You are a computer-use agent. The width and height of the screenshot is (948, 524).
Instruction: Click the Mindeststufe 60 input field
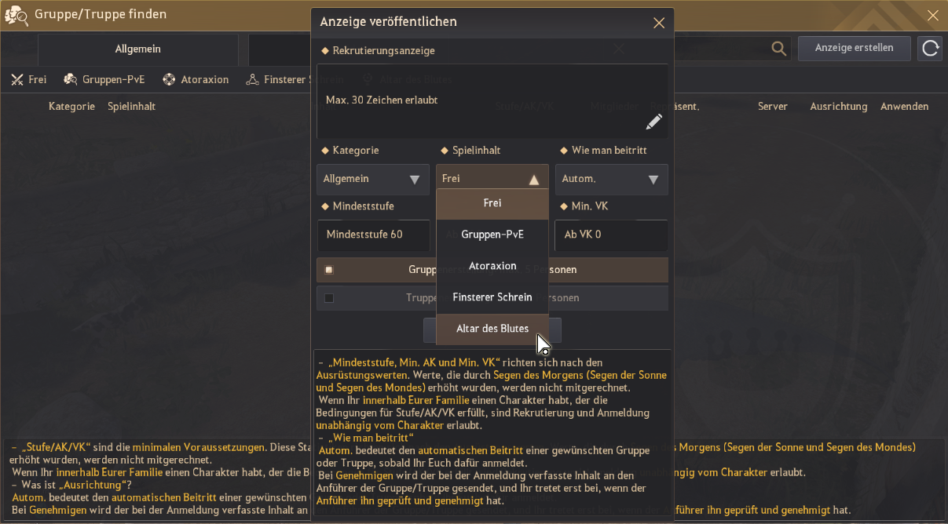[x=373, y=235]
